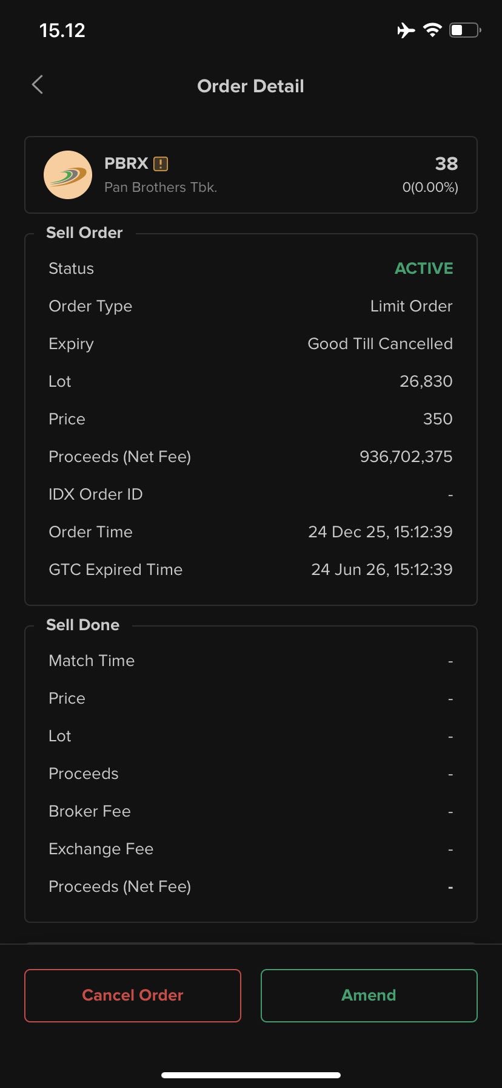The width and height of the screenshot is (502, 1088).
Task: Select the Good Till Cancelled expiry value
Action: click(380, 344)
